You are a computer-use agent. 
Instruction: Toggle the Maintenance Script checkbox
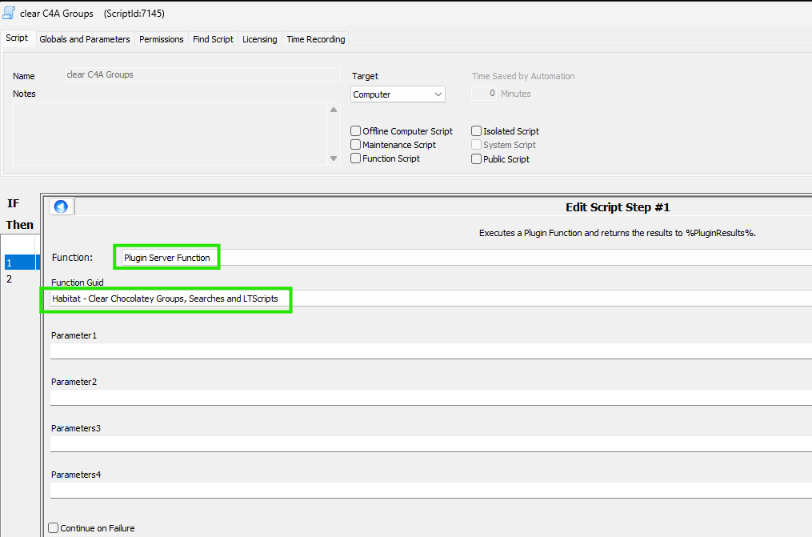pyautogui.click(x=356, y=145)
